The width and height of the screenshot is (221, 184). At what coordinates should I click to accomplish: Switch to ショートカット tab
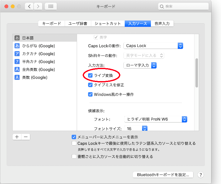pyautogui.click(x=108, y=23)
